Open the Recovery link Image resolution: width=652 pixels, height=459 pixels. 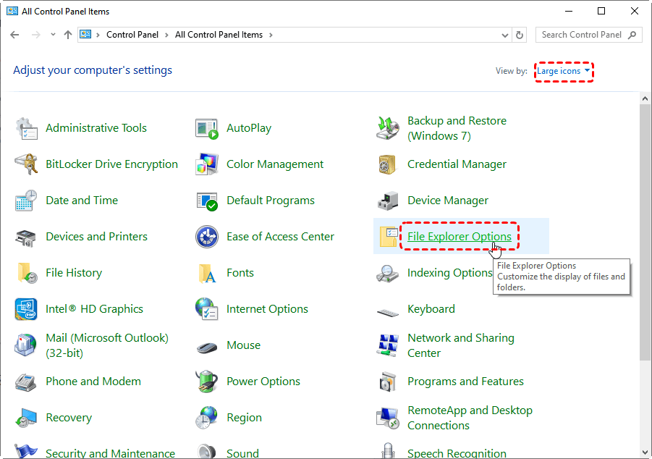[x=69, y=418]
